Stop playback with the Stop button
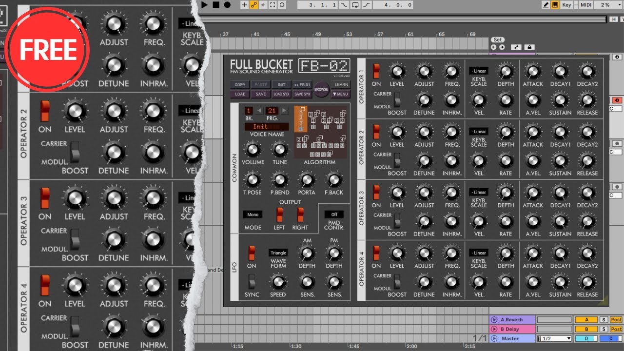The image size is (624, 351). 216,5
